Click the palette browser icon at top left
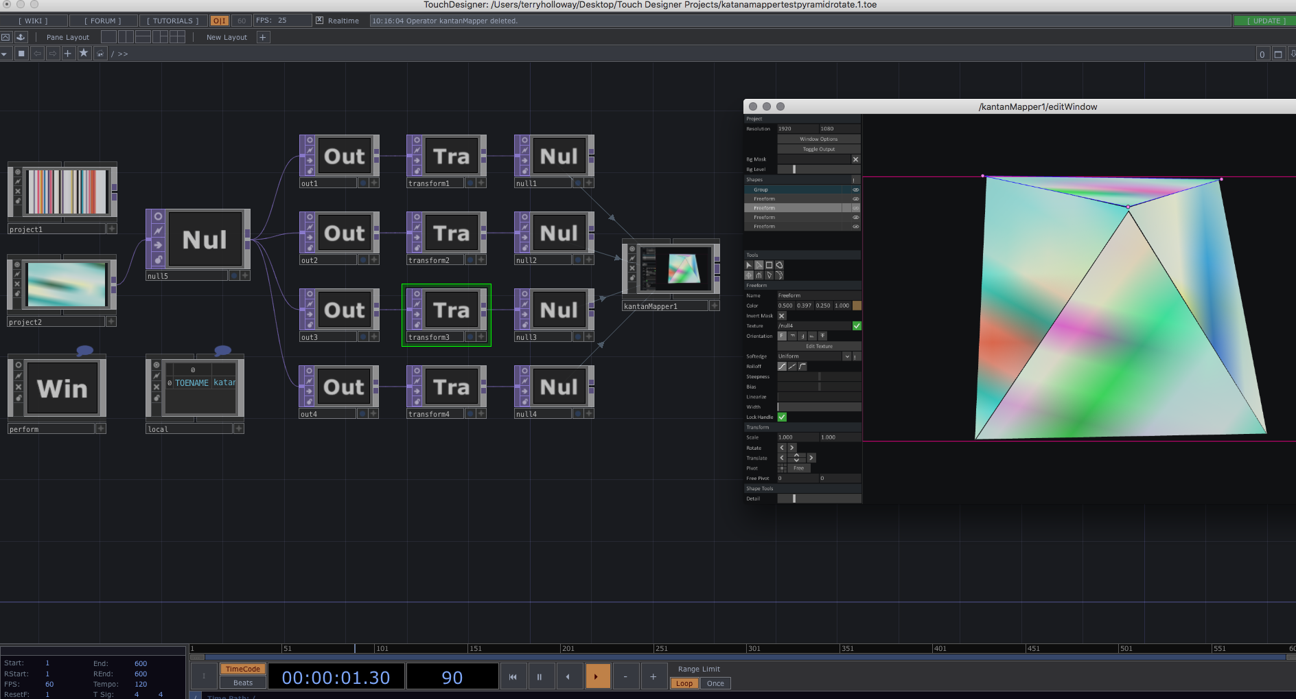This screenshot has height=699, width=1296. 21,37
